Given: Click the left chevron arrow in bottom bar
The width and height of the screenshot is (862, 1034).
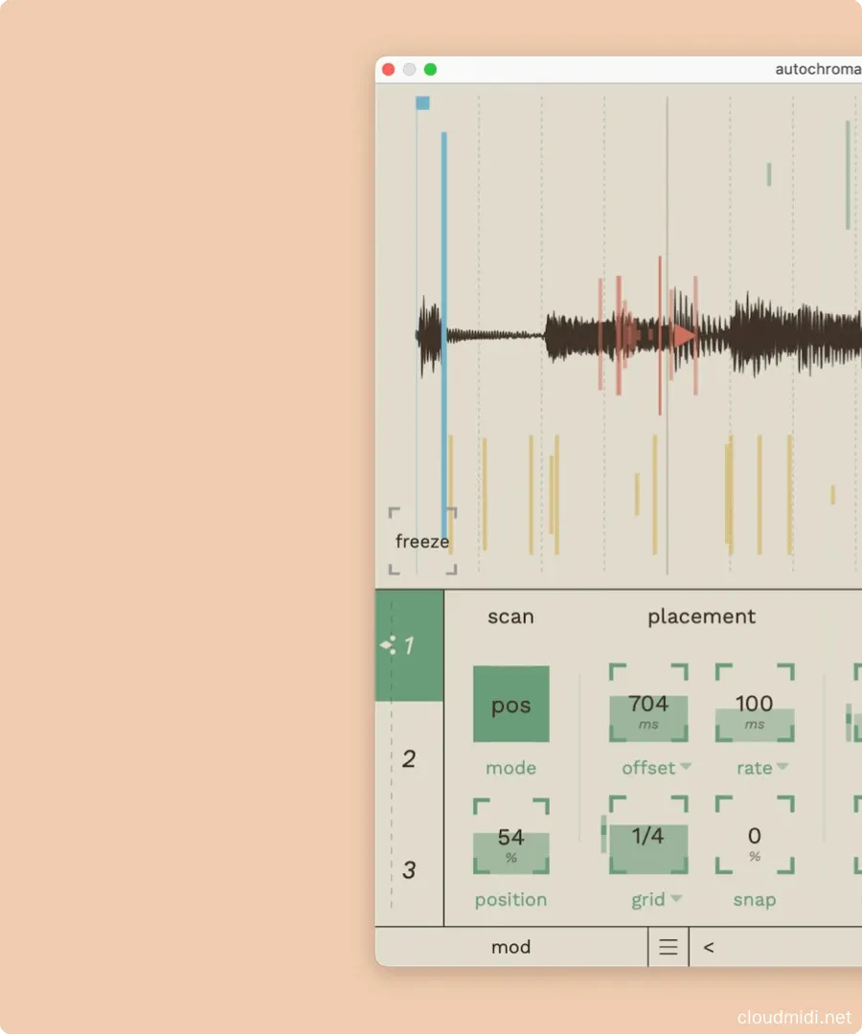Looking at the screenshot, I should click(x=709, y=947).
